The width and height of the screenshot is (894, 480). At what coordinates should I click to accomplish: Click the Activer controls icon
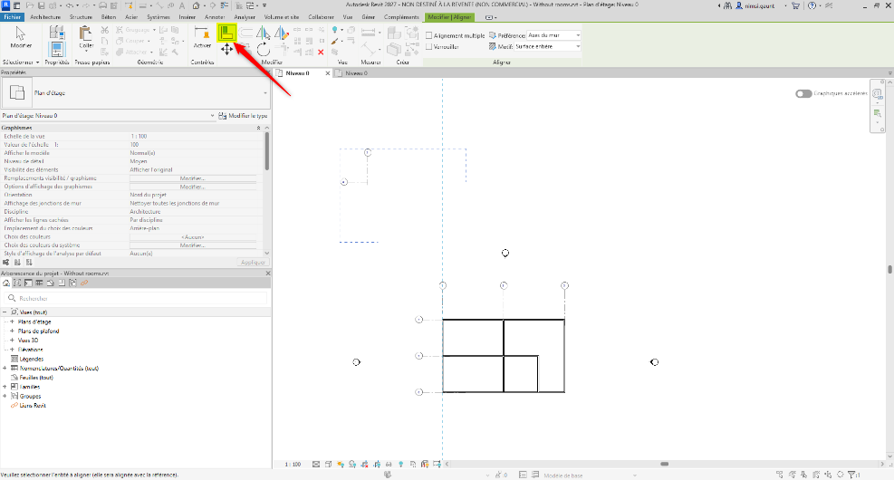pyautogui.click(x=202, y=38)
